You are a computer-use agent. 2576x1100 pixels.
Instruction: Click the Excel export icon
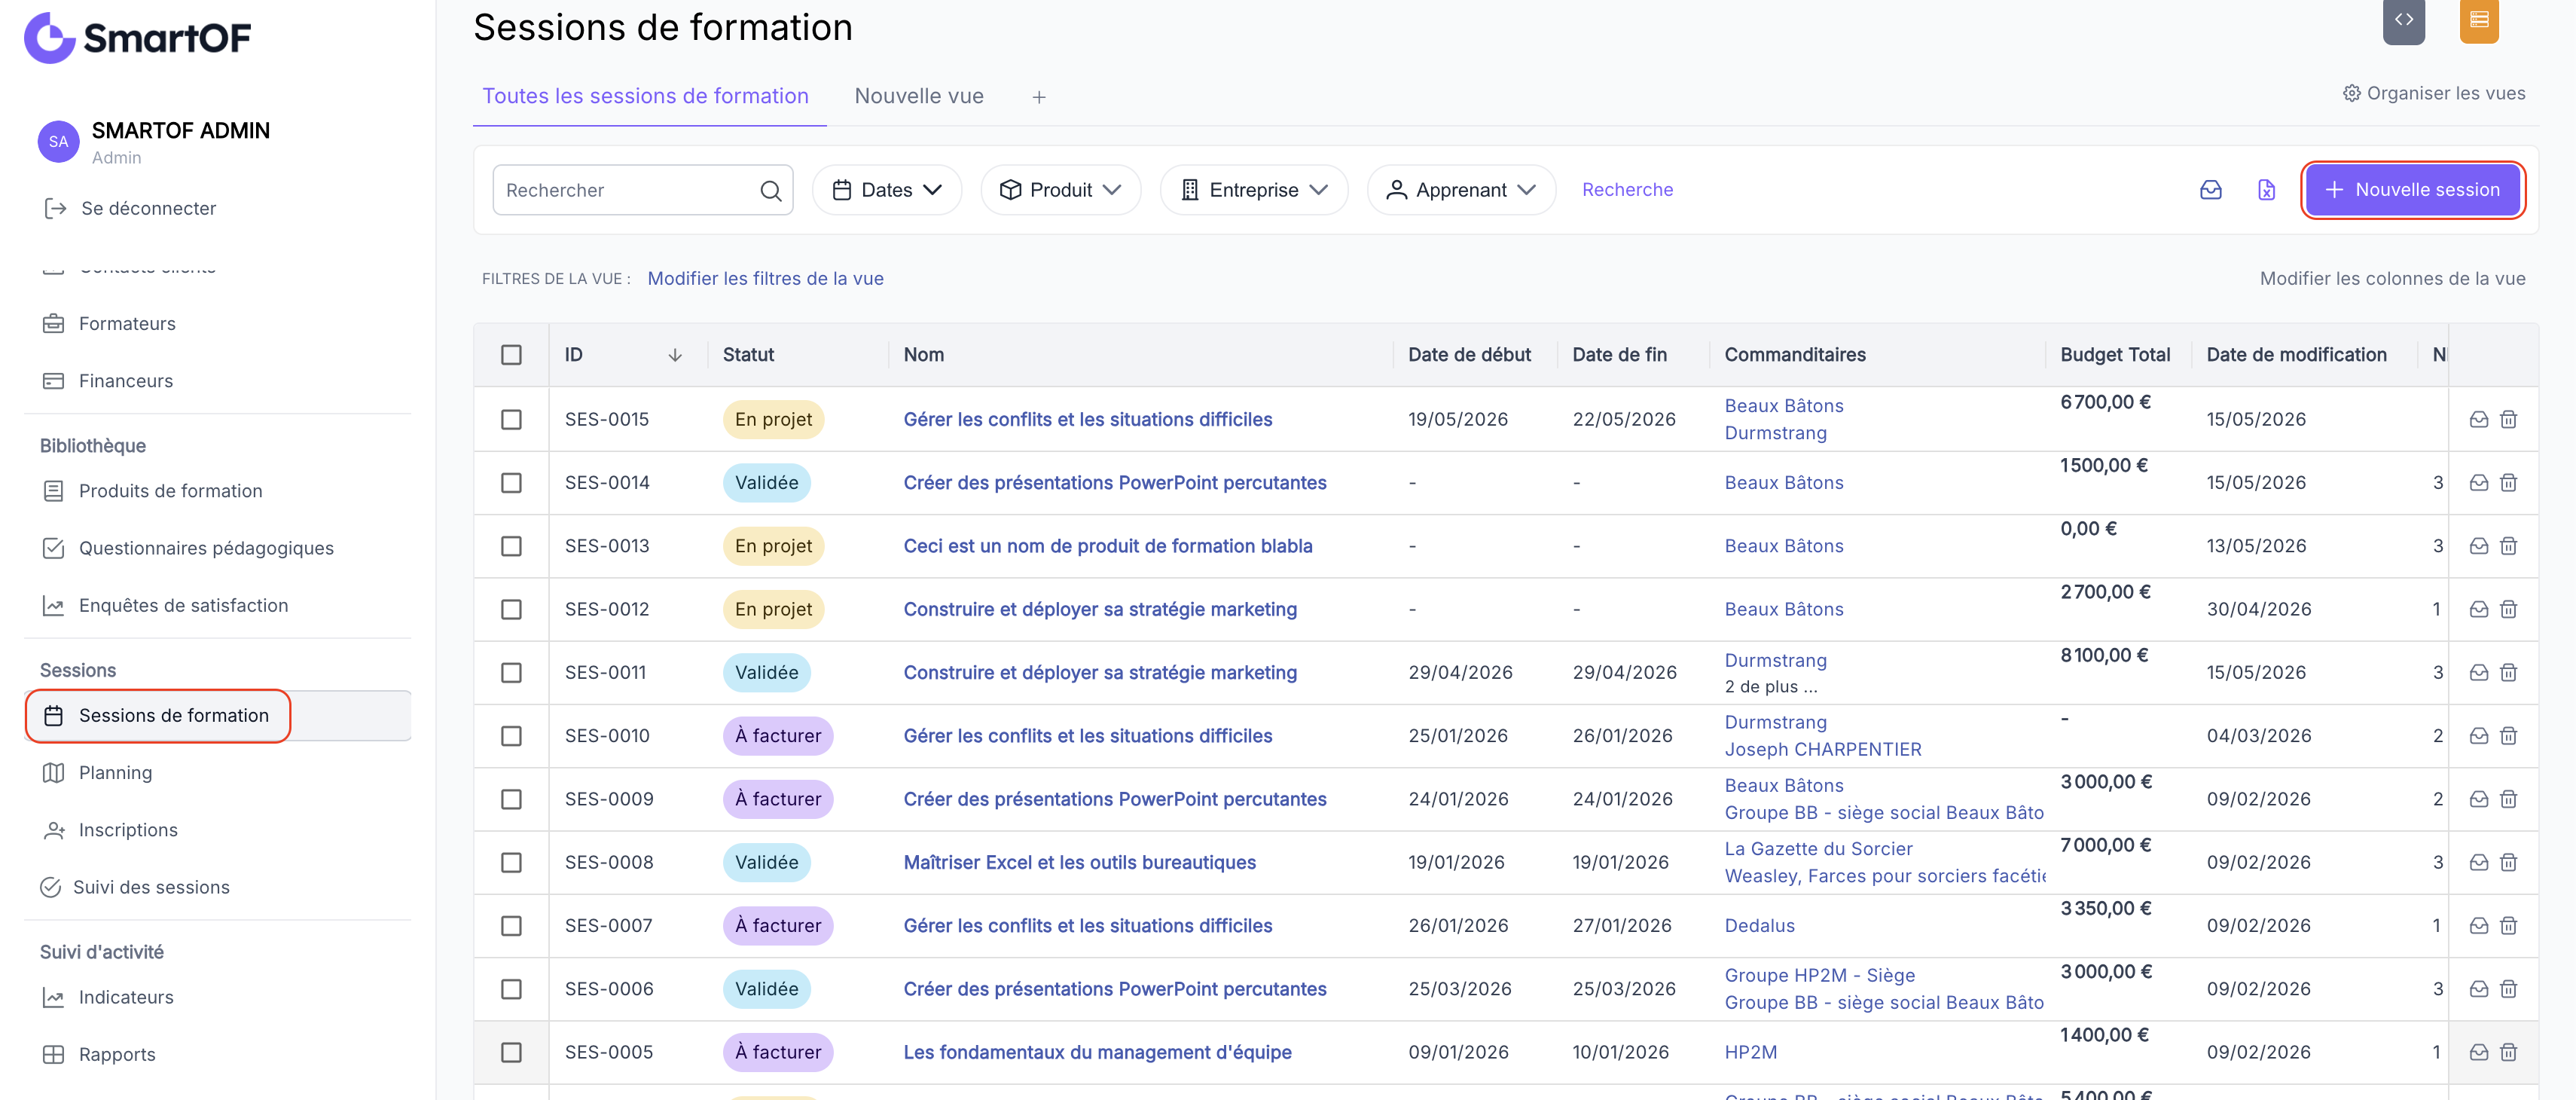(x=2266, y=190)
